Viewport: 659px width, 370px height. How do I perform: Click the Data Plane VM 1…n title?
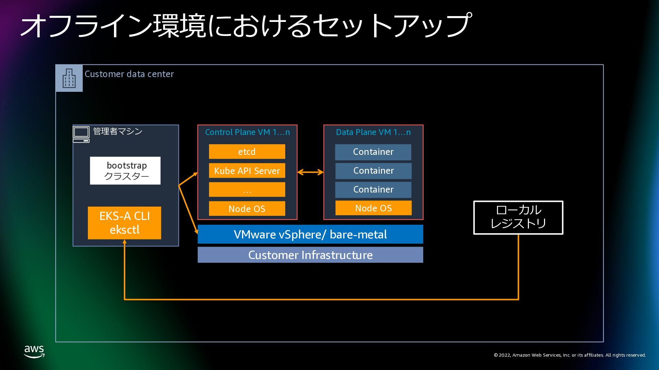[373, 132]
